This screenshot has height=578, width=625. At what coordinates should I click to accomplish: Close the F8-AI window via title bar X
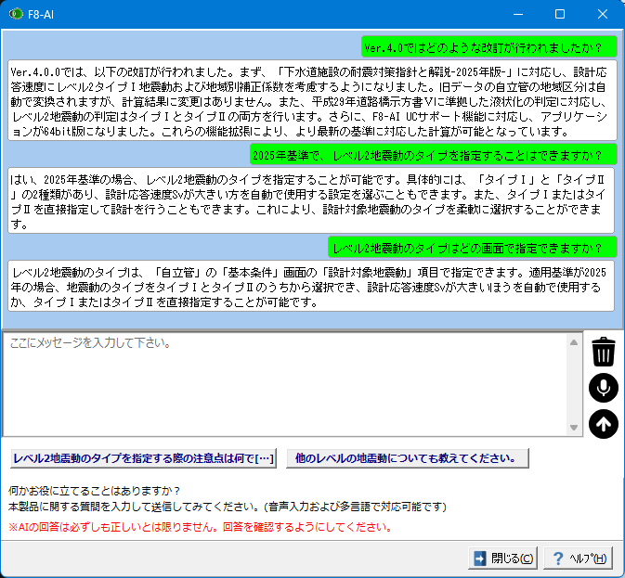(603, 14)
